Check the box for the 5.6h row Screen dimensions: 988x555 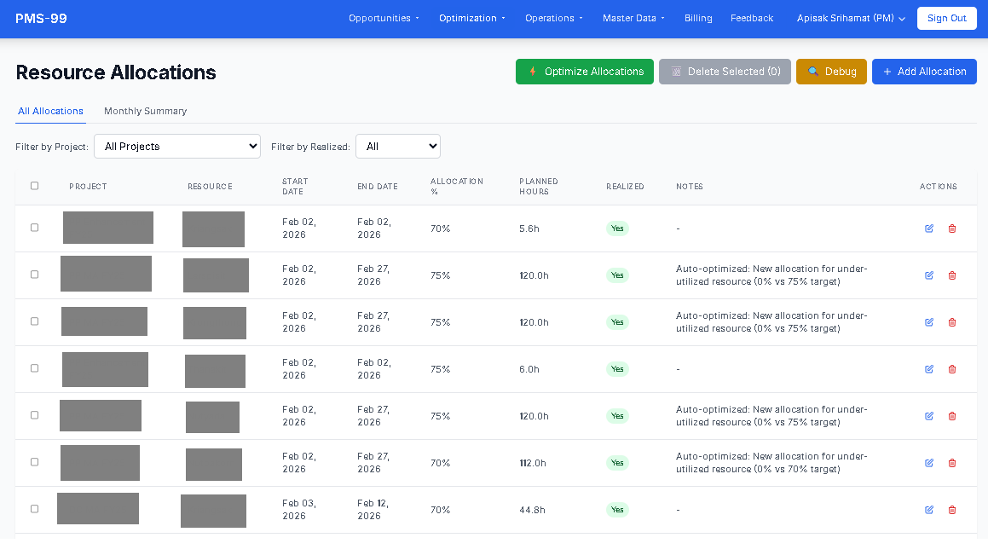(x=35, y=228)
